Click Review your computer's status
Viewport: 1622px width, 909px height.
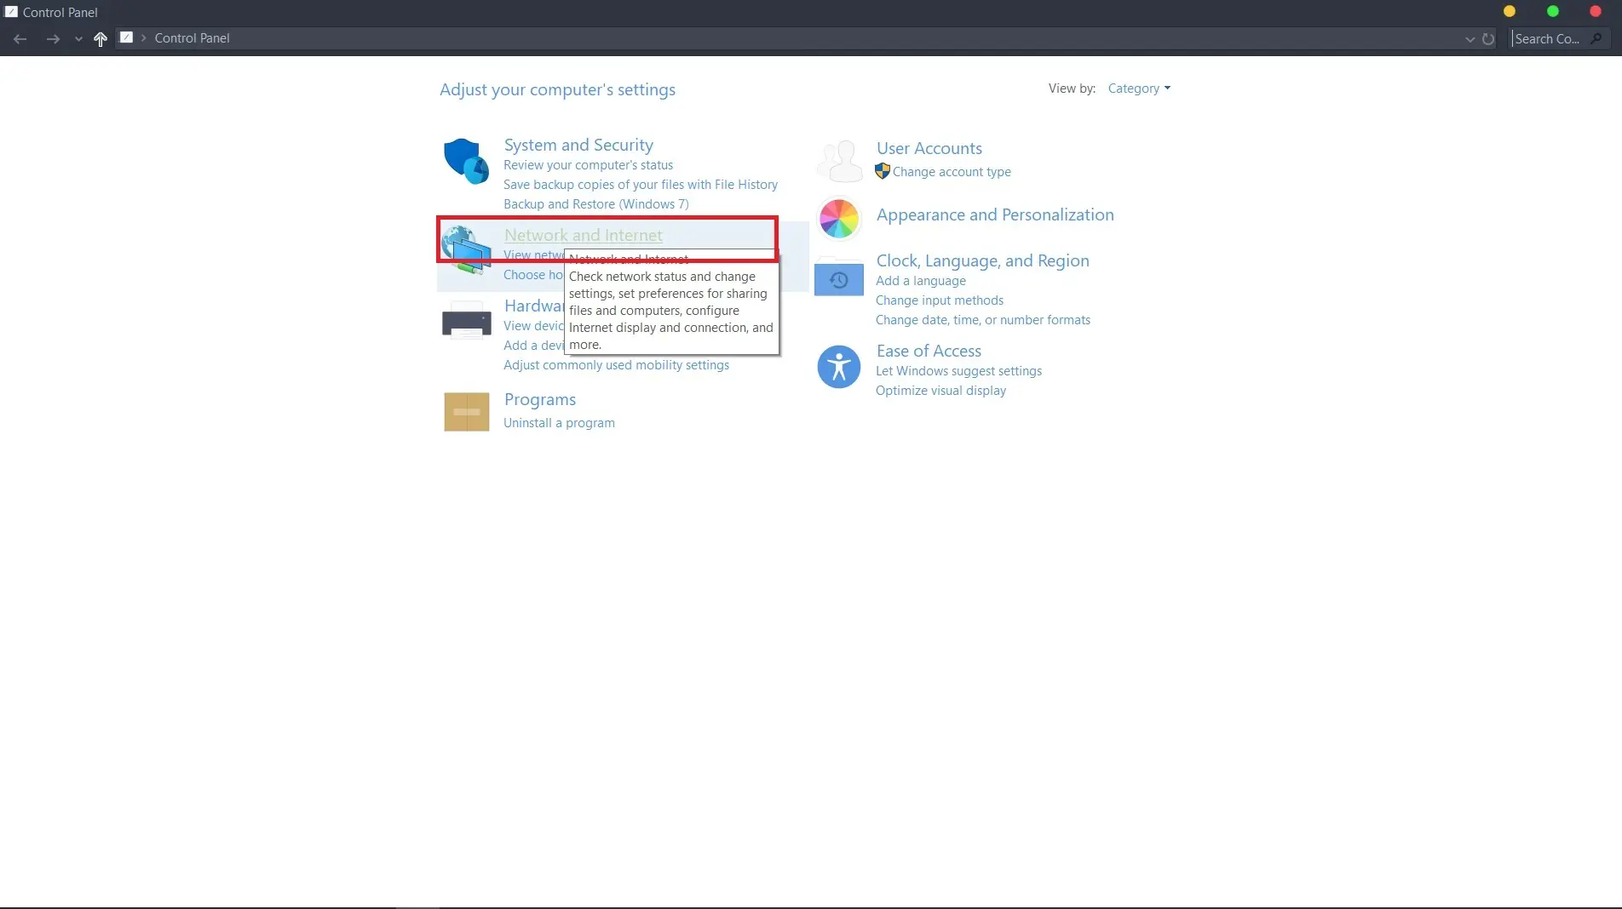588,165
